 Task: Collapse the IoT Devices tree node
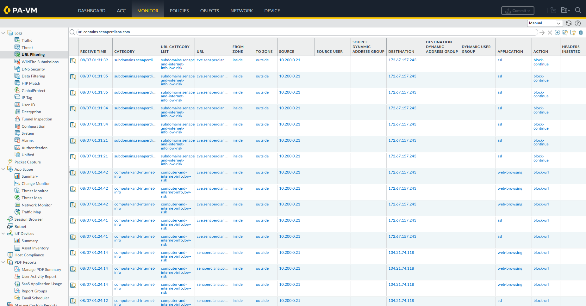click(x=3, y=234)
